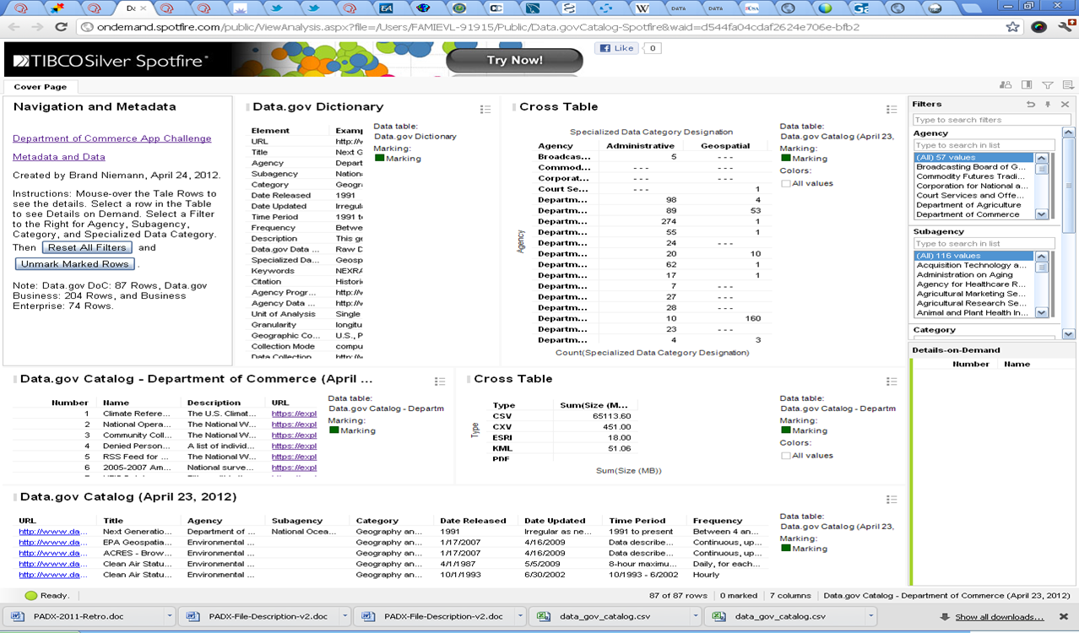
Task: Click the Marking color swatch in the bottom catalog panel
Action: coord(786,549)
